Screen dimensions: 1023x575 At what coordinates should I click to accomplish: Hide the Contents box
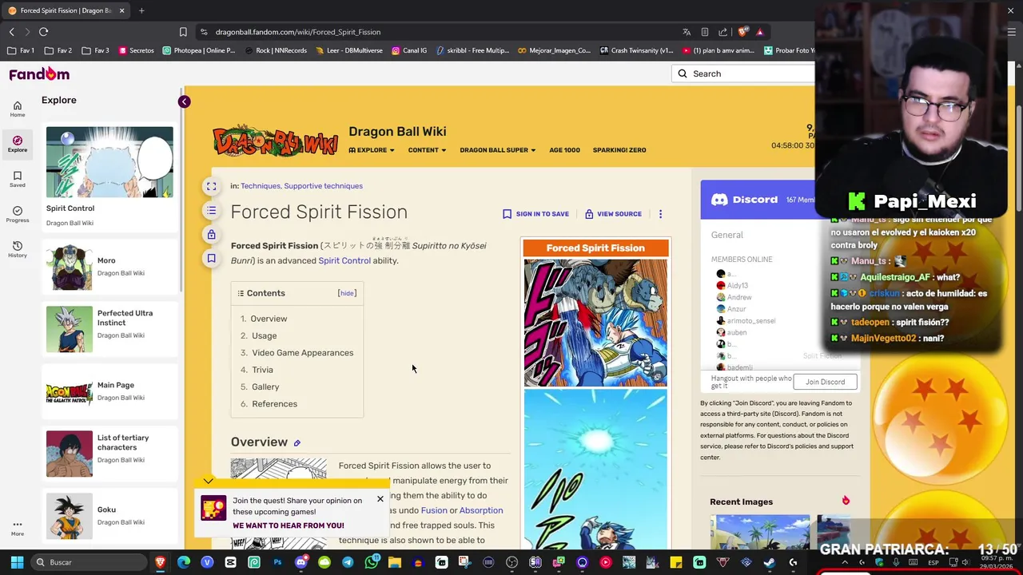pyautogui.click(x=347, y=293)
